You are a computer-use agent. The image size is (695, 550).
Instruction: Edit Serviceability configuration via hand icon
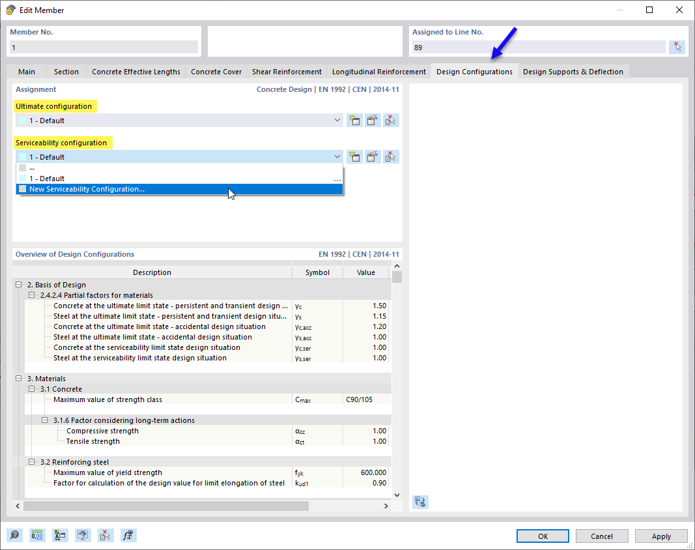(x=372, y=156)
